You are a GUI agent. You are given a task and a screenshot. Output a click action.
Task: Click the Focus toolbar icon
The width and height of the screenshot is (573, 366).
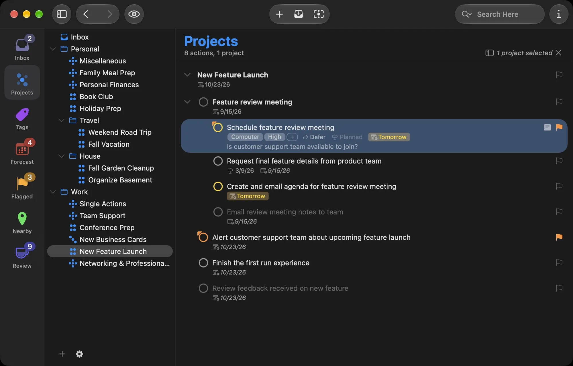318,14
